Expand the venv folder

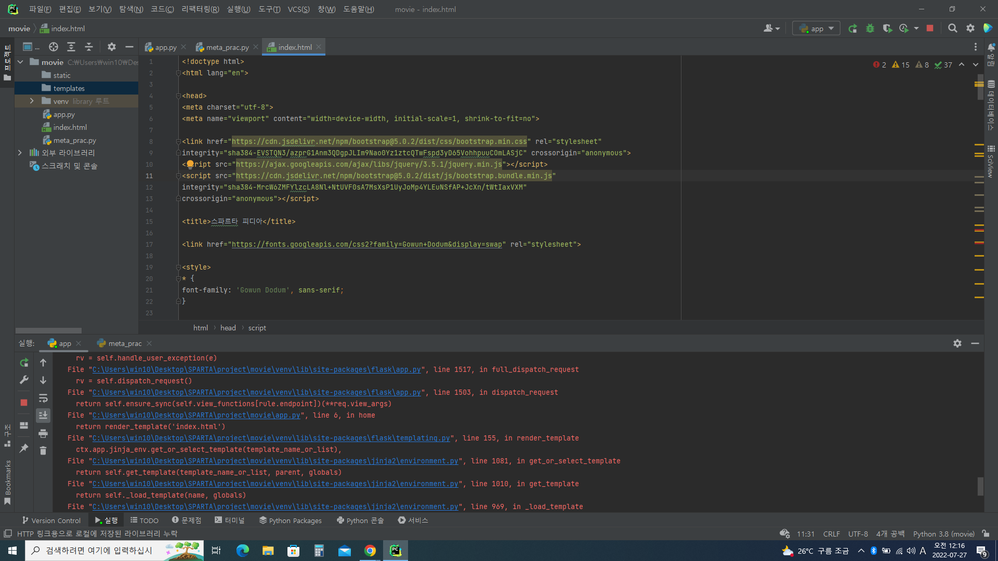(x=32, y=101)
